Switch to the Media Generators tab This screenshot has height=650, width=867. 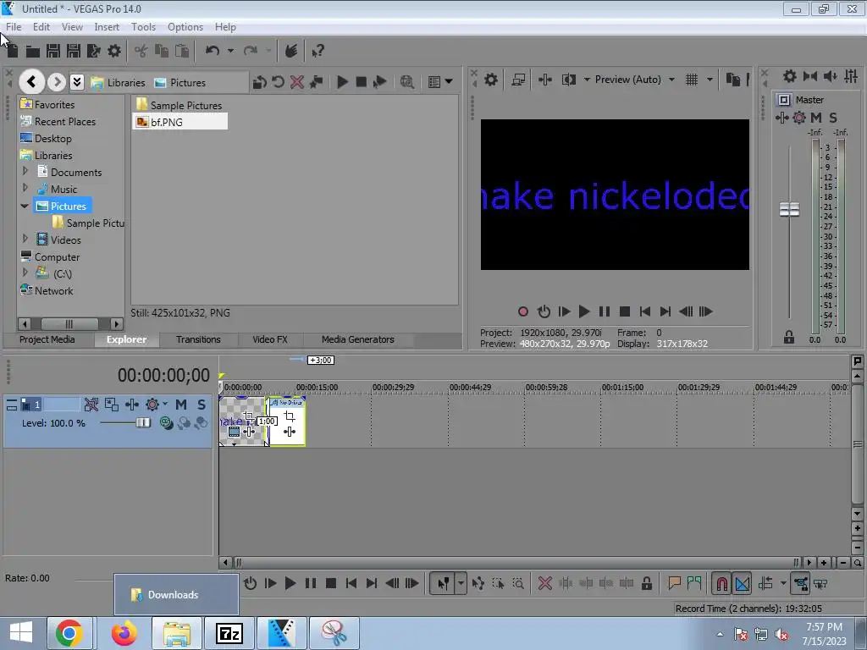click(358, 339)
